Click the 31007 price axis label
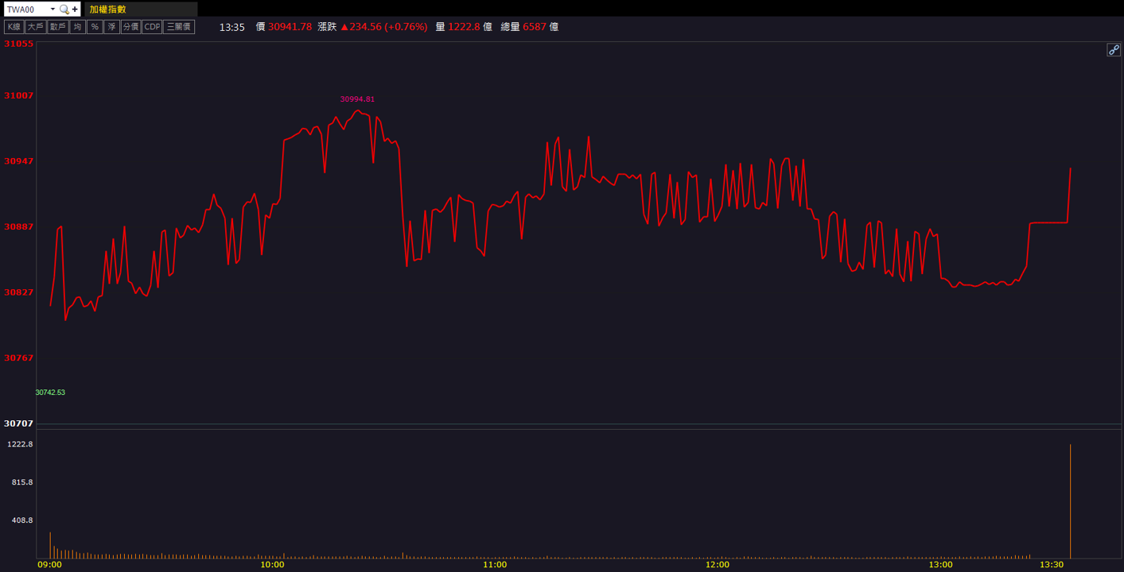The width and height of the screenshot is (1124, 572). tap(19, 95)
